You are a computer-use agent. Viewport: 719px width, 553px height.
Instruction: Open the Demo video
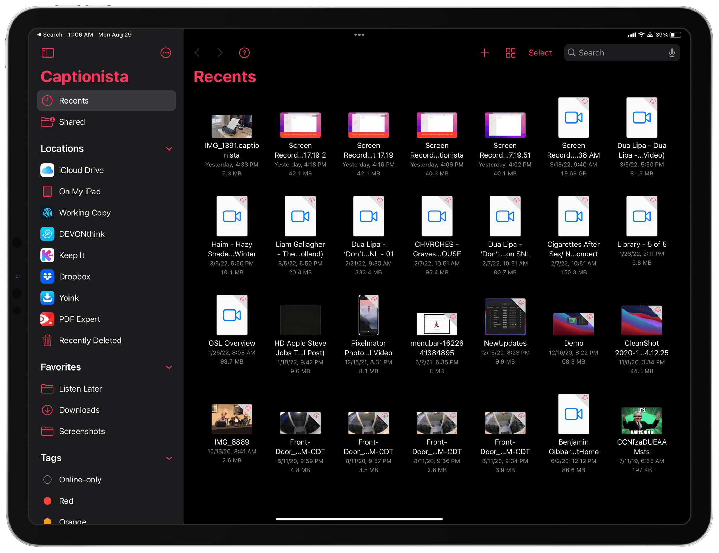click(573, 339)
